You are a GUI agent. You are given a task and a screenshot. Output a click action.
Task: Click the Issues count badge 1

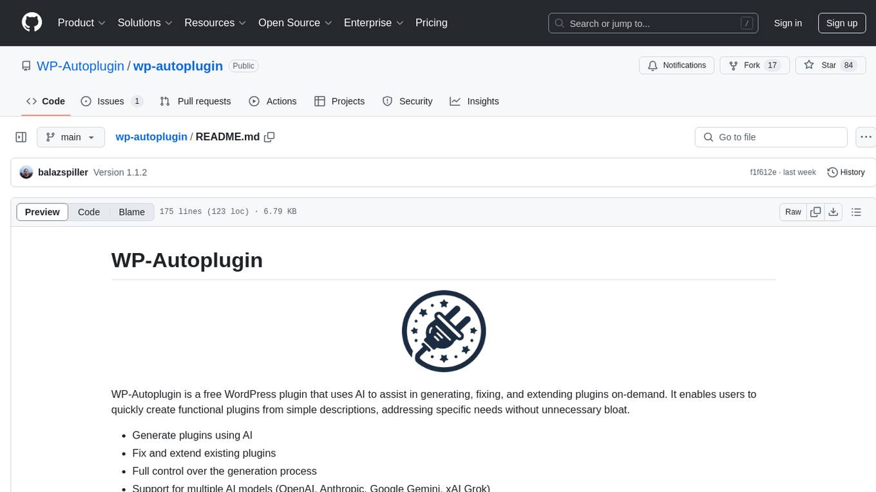pos(137,101)
